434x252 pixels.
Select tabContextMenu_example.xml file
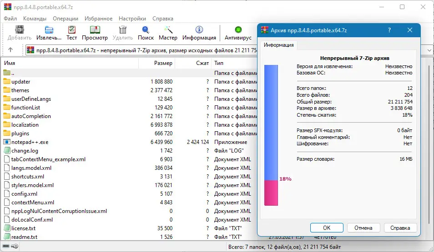point(129,159)
